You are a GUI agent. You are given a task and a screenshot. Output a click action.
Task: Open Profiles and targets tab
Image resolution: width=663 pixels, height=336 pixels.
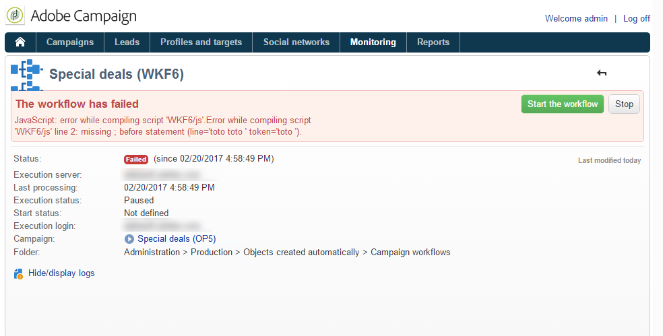coord(201,42)
